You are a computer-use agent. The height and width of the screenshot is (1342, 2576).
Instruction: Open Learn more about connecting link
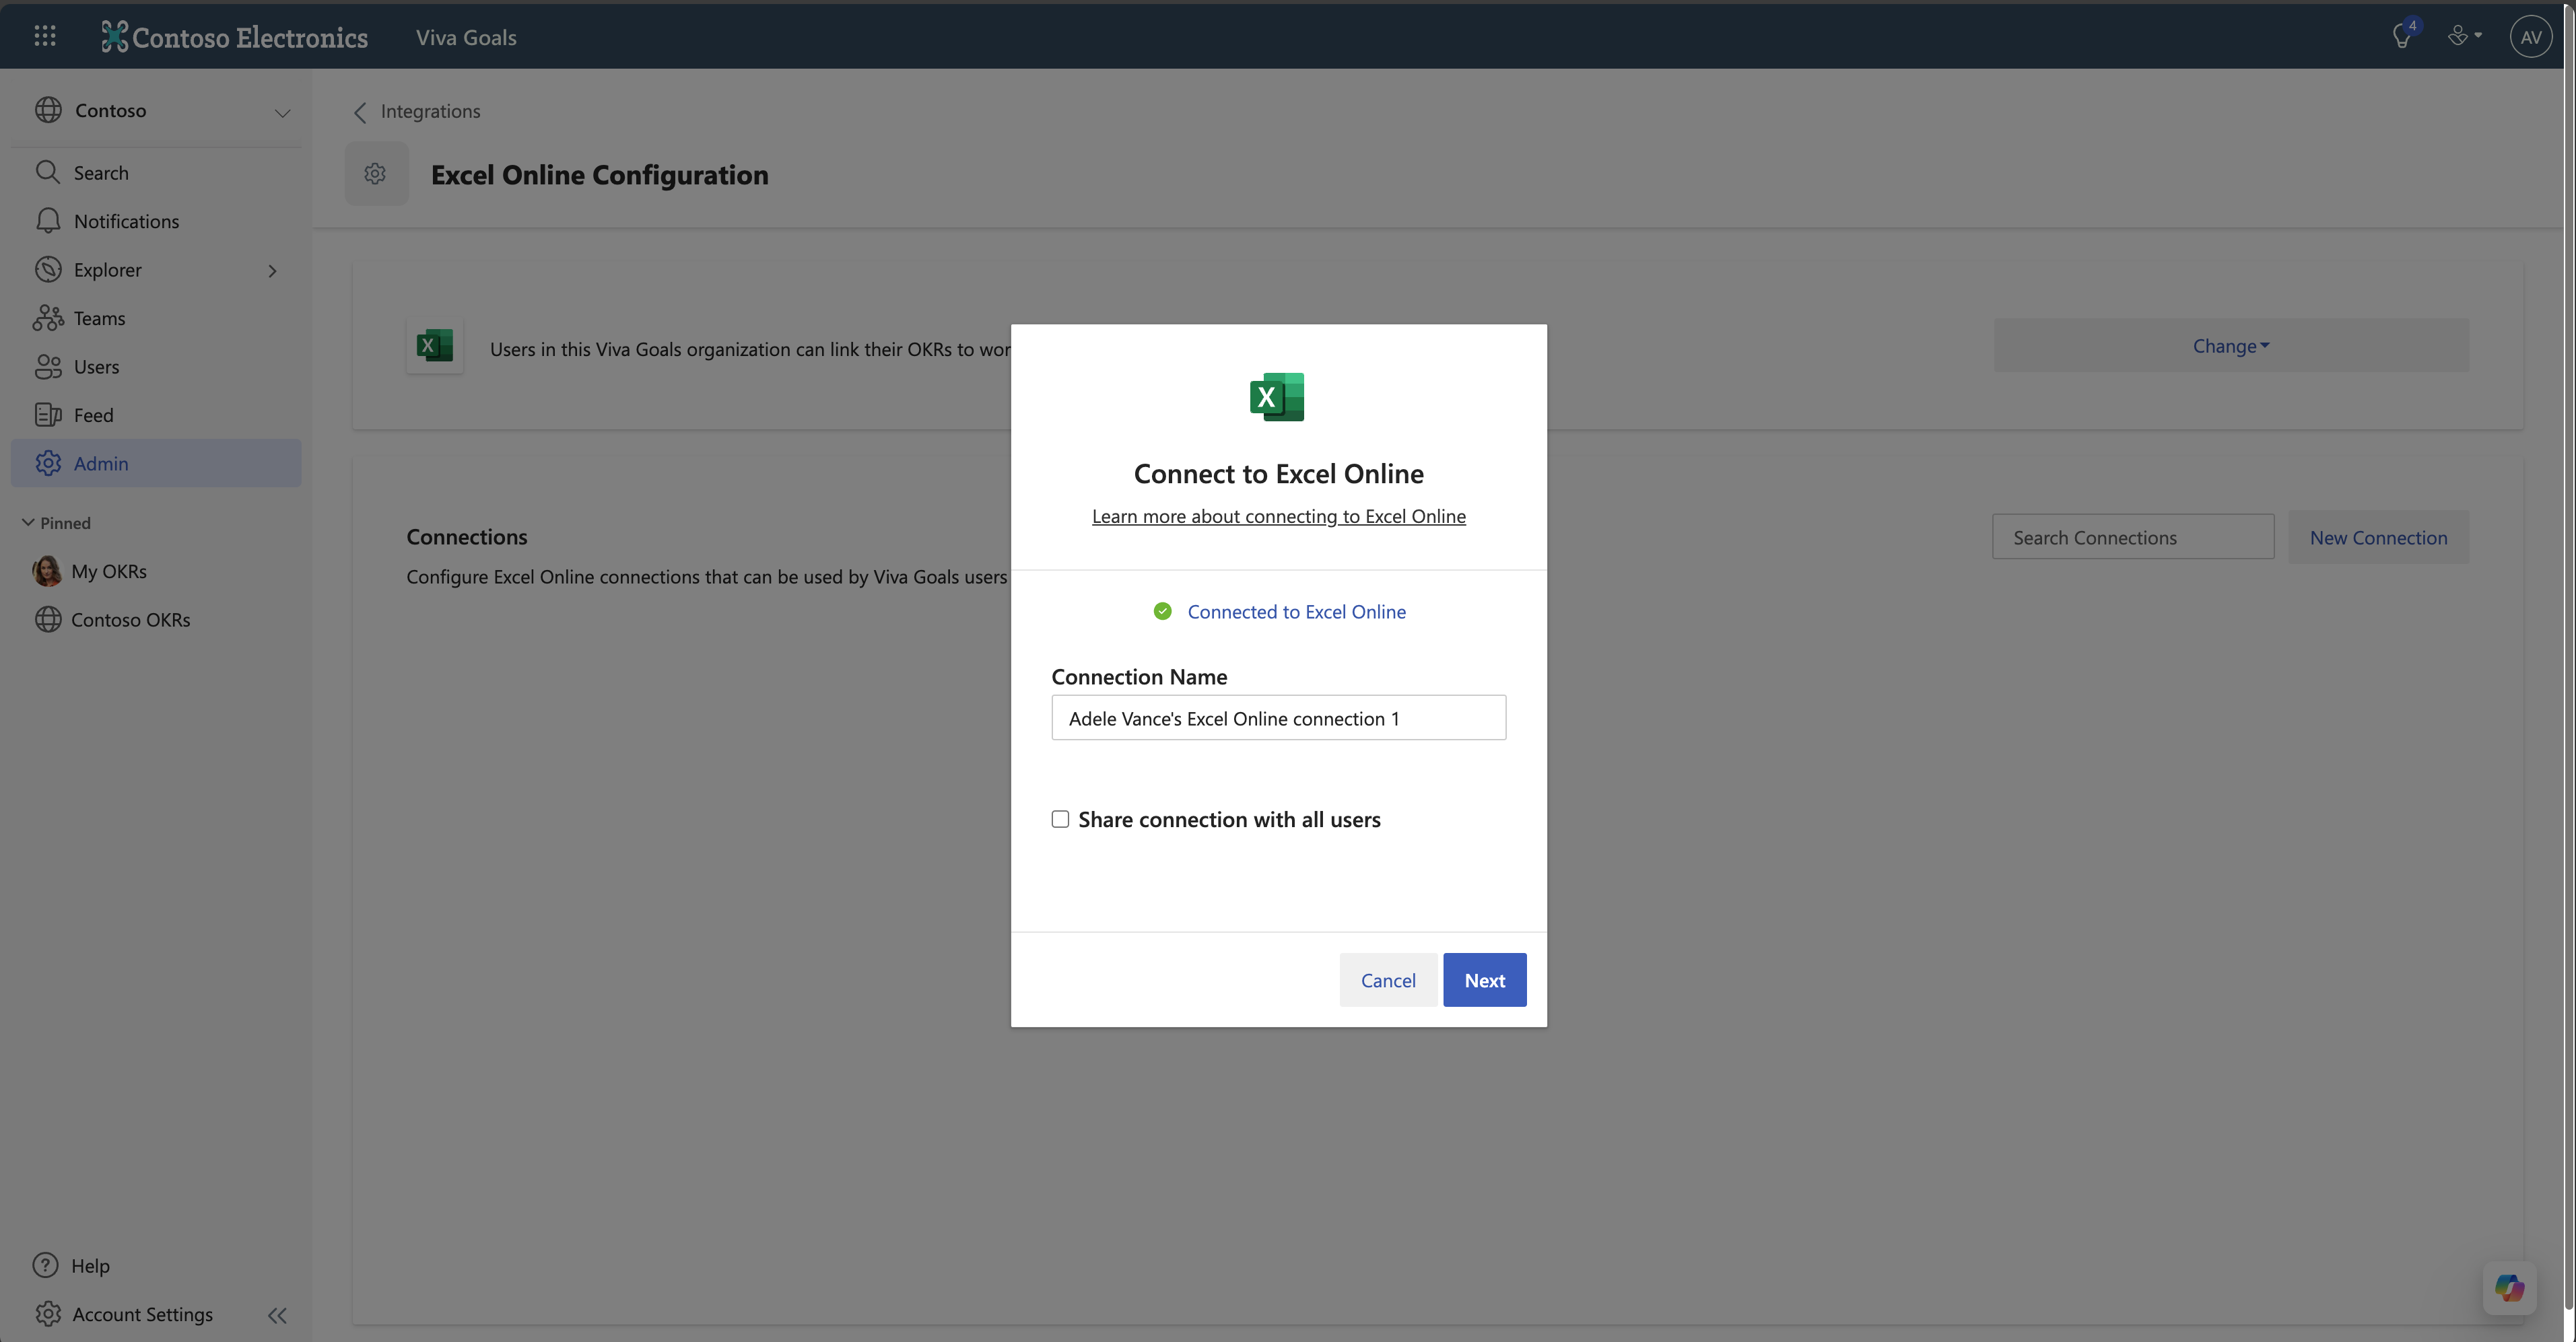tap(1278, 516)
